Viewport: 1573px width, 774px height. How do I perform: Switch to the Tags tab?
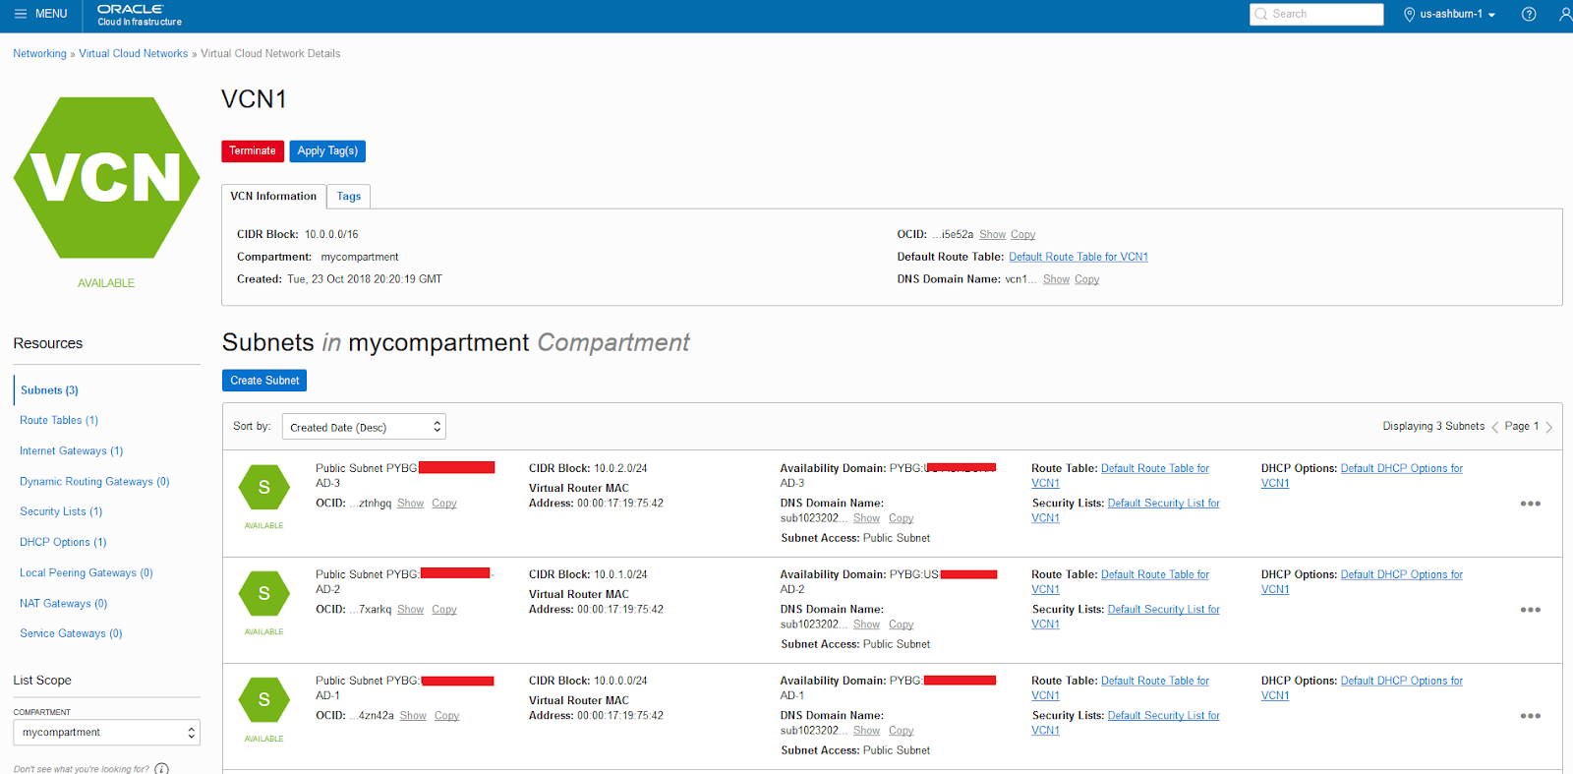coord(349,197)
